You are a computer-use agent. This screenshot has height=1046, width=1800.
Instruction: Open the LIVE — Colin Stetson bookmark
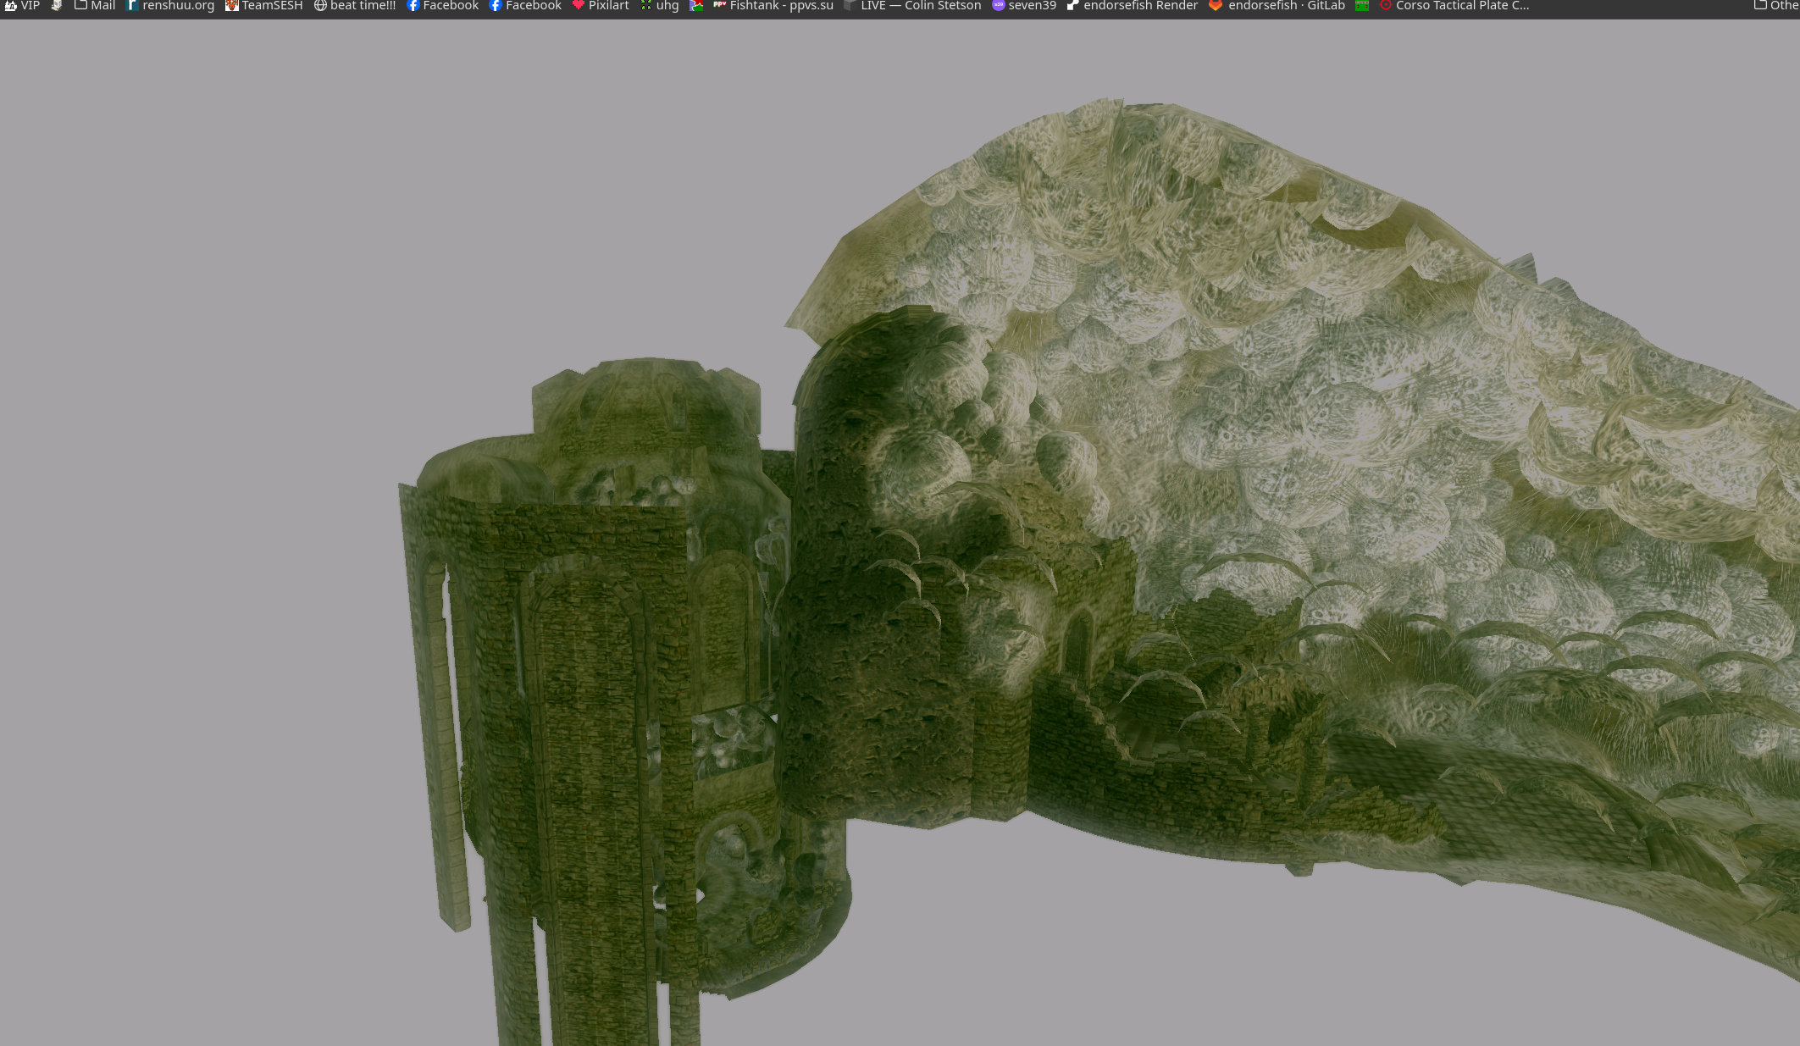coord(913,6)
